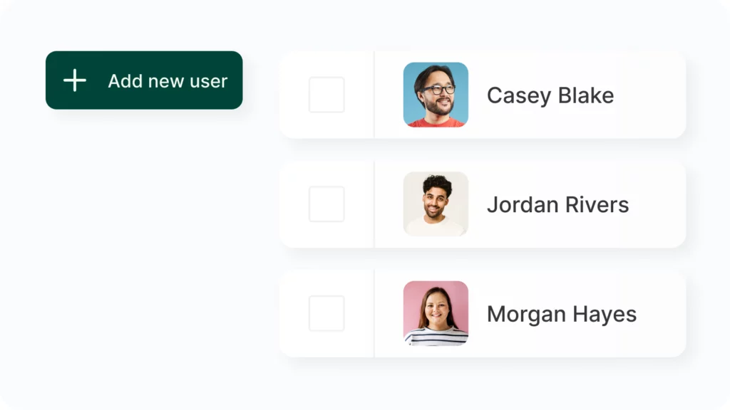The height and width of the screenshot is (410, 730).
Task: Click the vertical divider in Morgan Hayes' row
Action: click(x=374, y=314)
